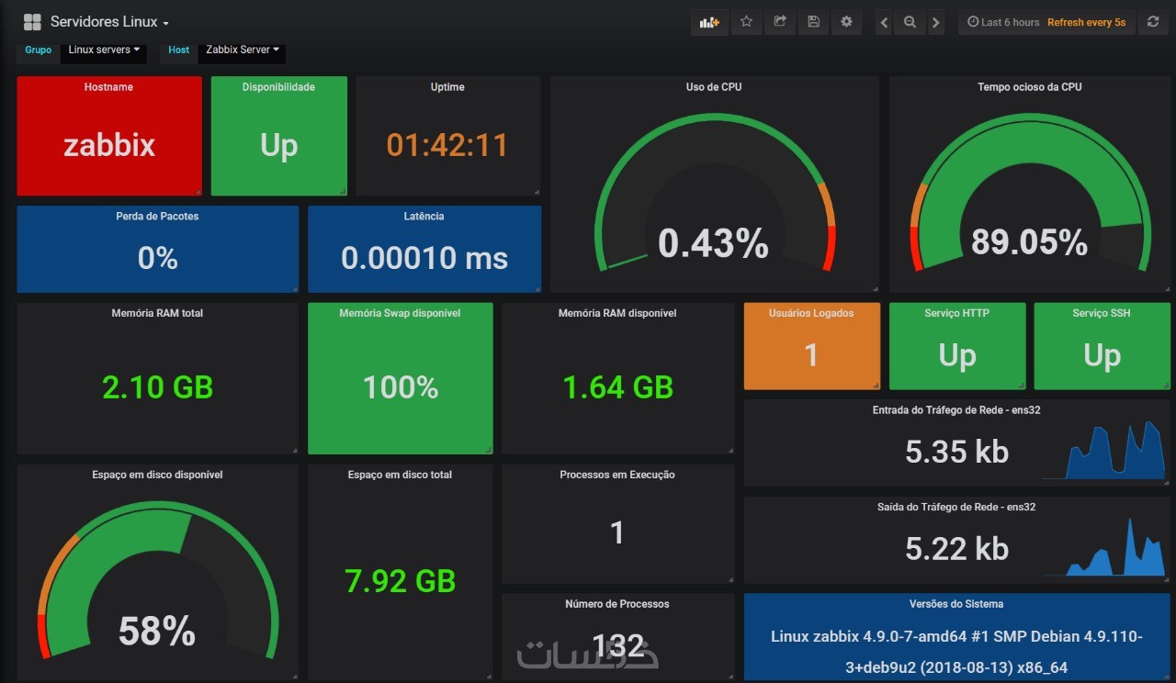This screenshot has height=683, width=1176.
Task: Save the dashboard with the disk icon
Action: 813,22
